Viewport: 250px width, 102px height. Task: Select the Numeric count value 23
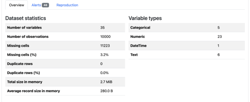[219, 37]
